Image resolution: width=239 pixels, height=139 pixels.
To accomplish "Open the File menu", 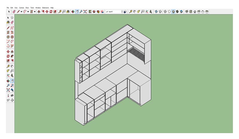I will point(8,8).
